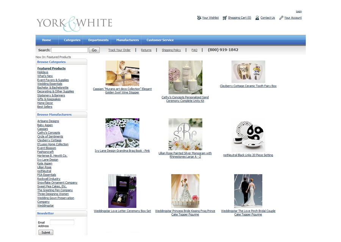Click the Login link
The image size is (341, 242).
click(x=299, y=11)
